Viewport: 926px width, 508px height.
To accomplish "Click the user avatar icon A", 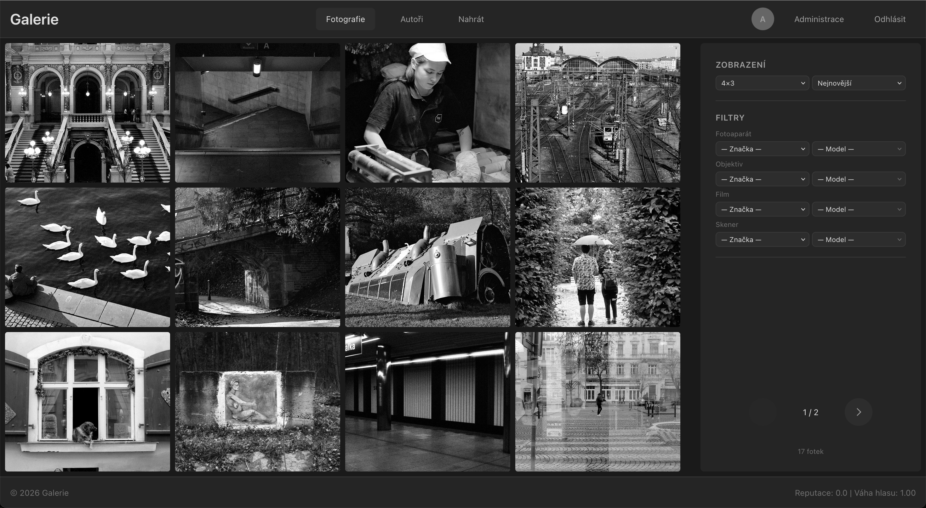I will 763,19.
